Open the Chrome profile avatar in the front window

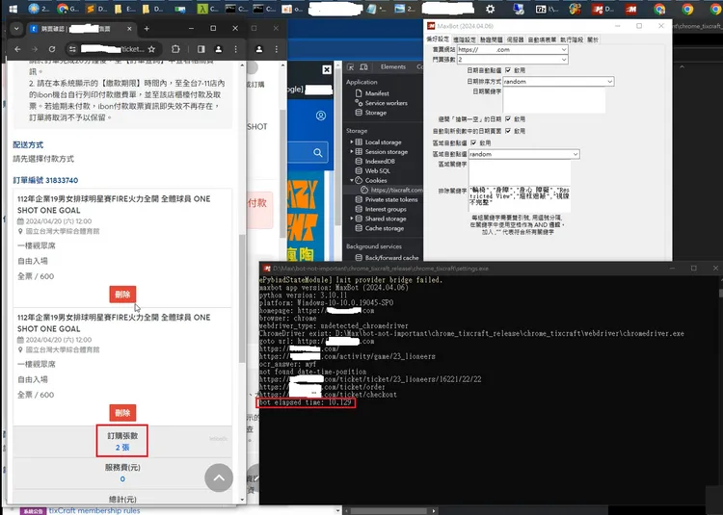(219, 49)
